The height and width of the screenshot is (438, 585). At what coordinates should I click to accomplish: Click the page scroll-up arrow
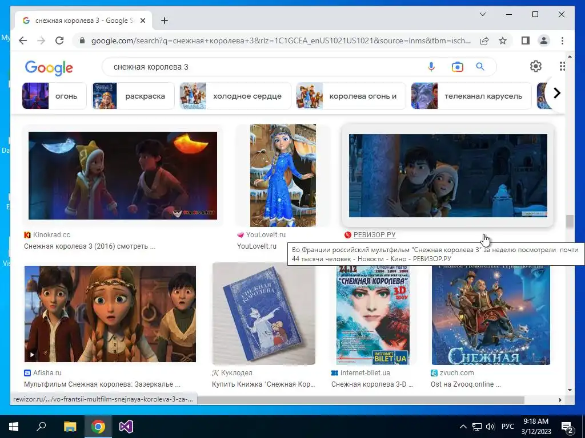point(570,56)
